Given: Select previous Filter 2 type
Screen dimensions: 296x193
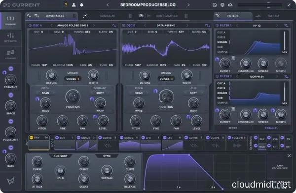Looking at the screenshot, I should click(x=237, y=76).
